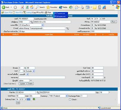Click the Qty input field
The width and height of the screenshot is (121, 110).
pyautogui.click(x=104, y=92)
